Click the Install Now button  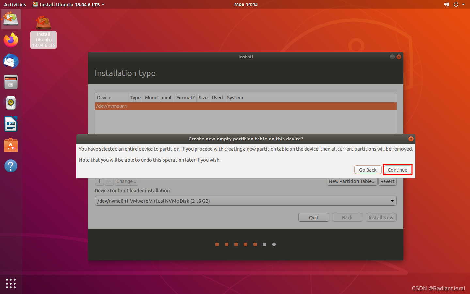click(381, 218)
